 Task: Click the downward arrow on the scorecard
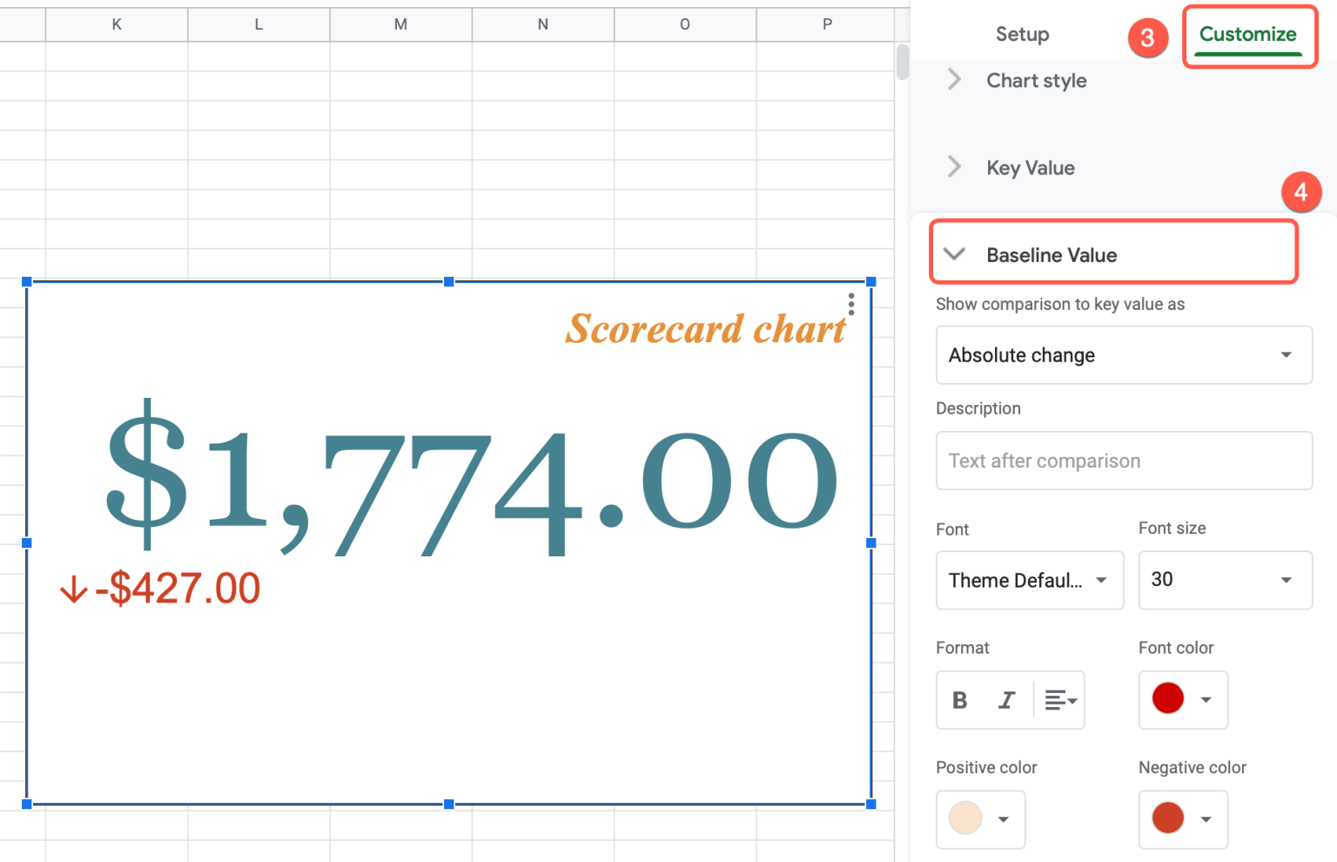[x=73, y=589]
